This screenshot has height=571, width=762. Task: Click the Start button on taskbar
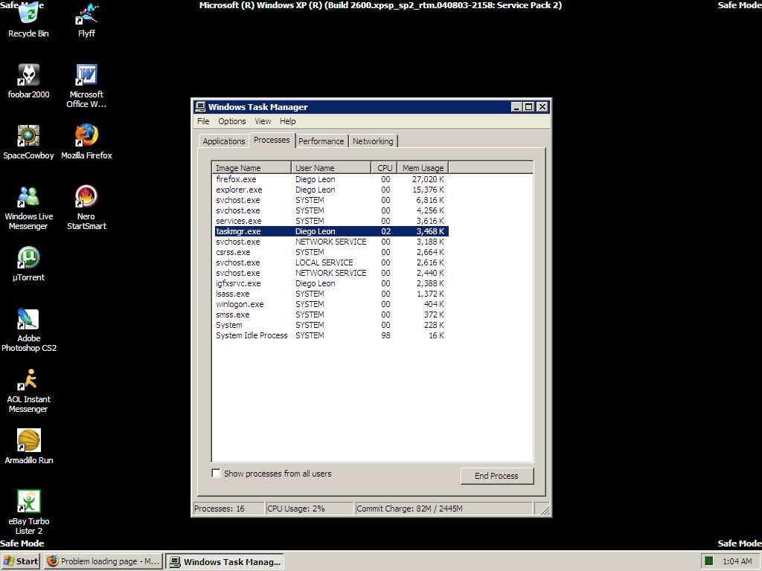21,561
